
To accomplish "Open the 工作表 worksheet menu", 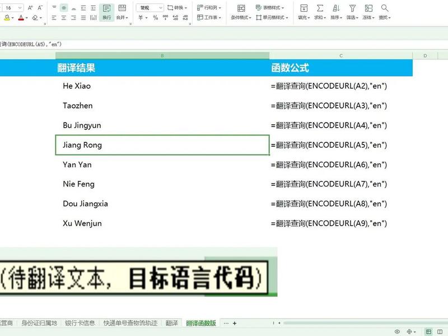I will [209, 17].
